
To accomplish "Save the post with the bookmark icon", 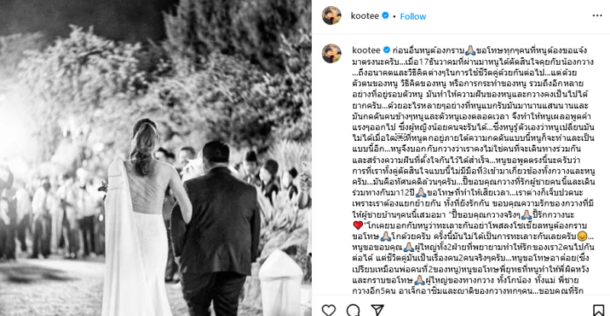I will [599, 310].
